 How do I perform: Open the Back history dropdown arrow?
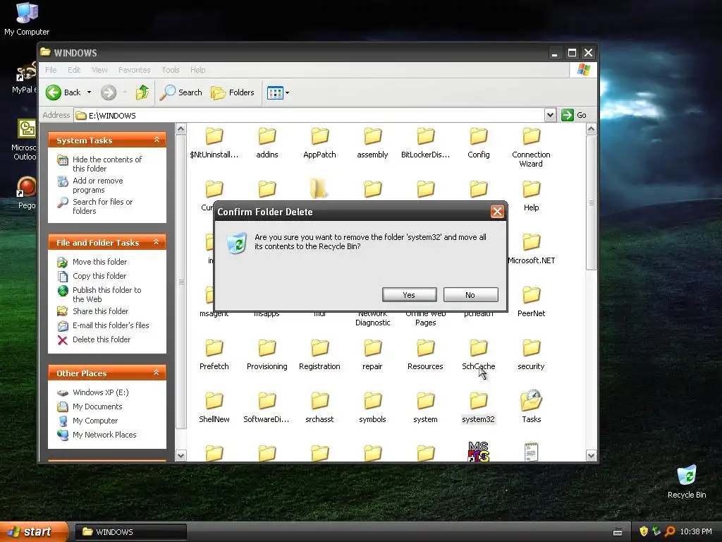click(89, 92)
